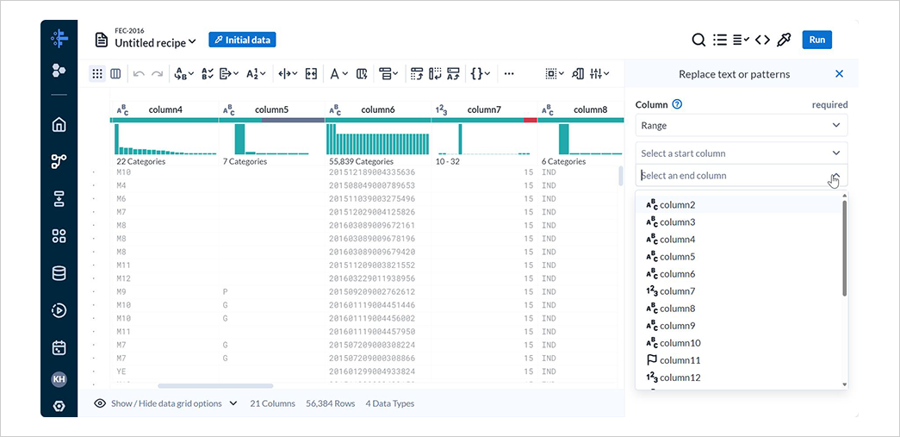Switch to grid view toggle

click(97, 73)
